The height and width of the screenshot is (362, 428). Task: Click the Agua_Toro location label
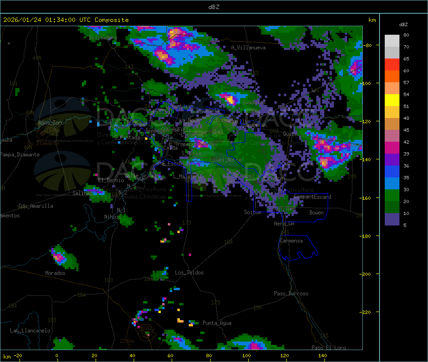pos(51,123)
